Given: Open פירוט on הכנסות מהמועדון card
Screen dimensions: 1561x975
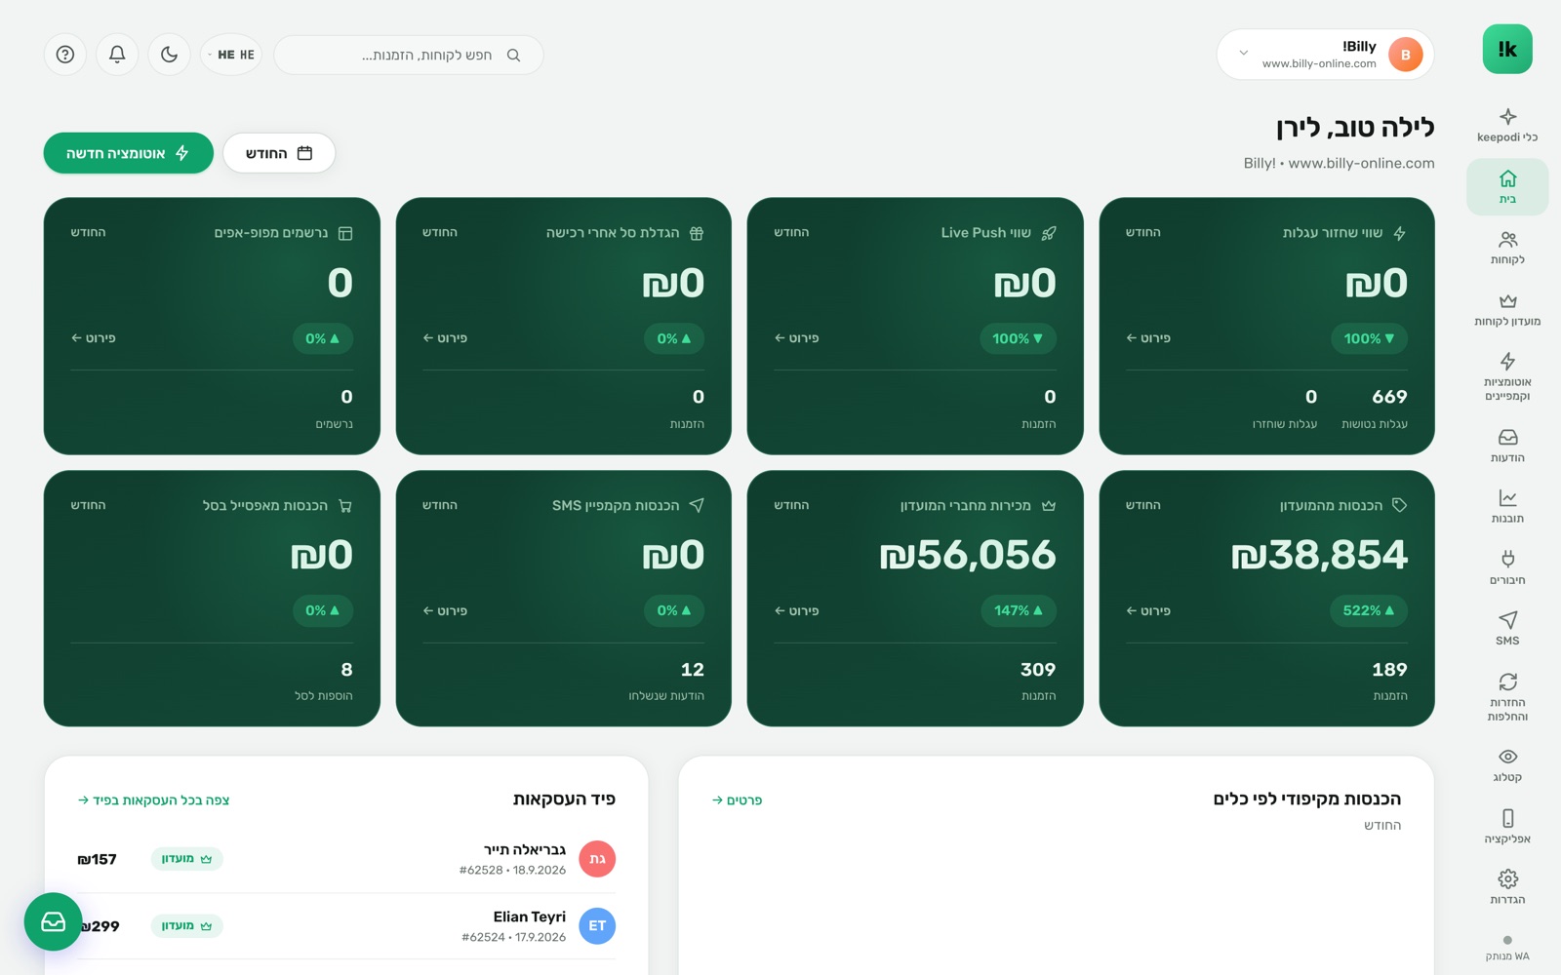Looking at the screenshot, I should (x=1148, y=610).
